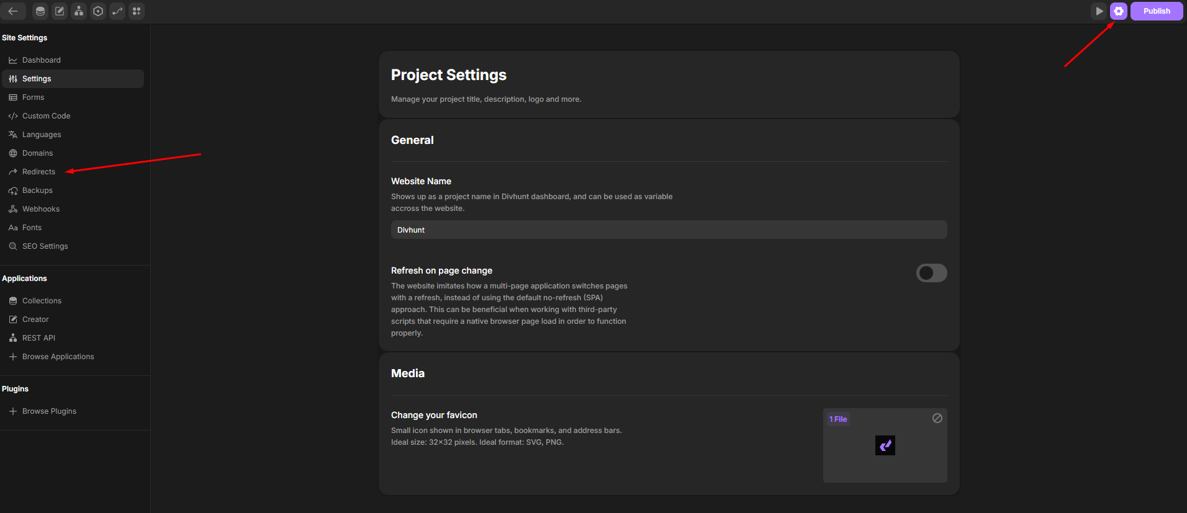1187x513 pixels.
Task: Click the favicon image thumbnail
Action: (885, 445)
